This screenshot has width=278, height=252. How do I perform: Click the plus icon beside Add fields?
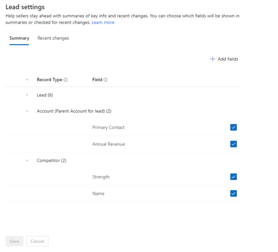(x=213, y=59)
